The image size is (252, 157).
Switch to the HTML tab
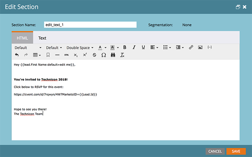22,38
